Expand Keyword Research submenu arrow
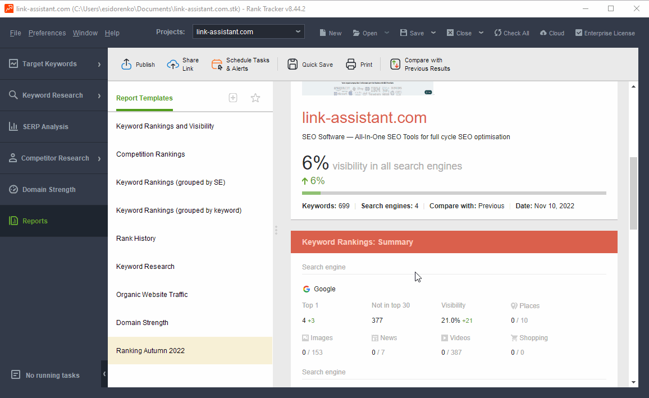Image resolution: width=649 pixels, height=398 pixels. pos(99,95)
